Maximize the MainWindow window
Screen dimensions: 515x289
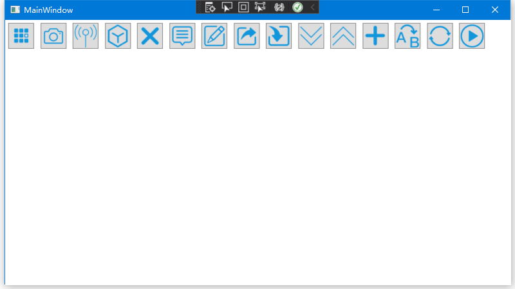click(x=465, y=10)
